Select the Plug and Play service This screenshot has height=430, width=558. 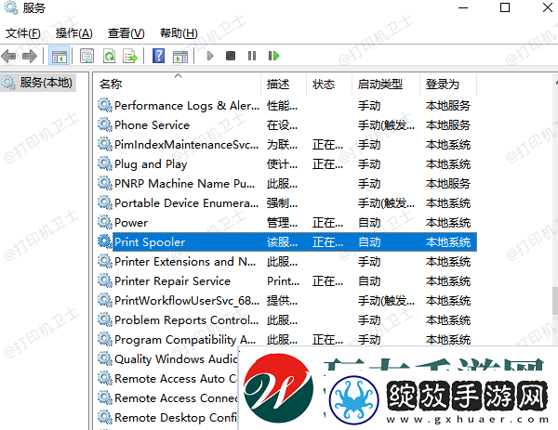(x=286, y=164)
